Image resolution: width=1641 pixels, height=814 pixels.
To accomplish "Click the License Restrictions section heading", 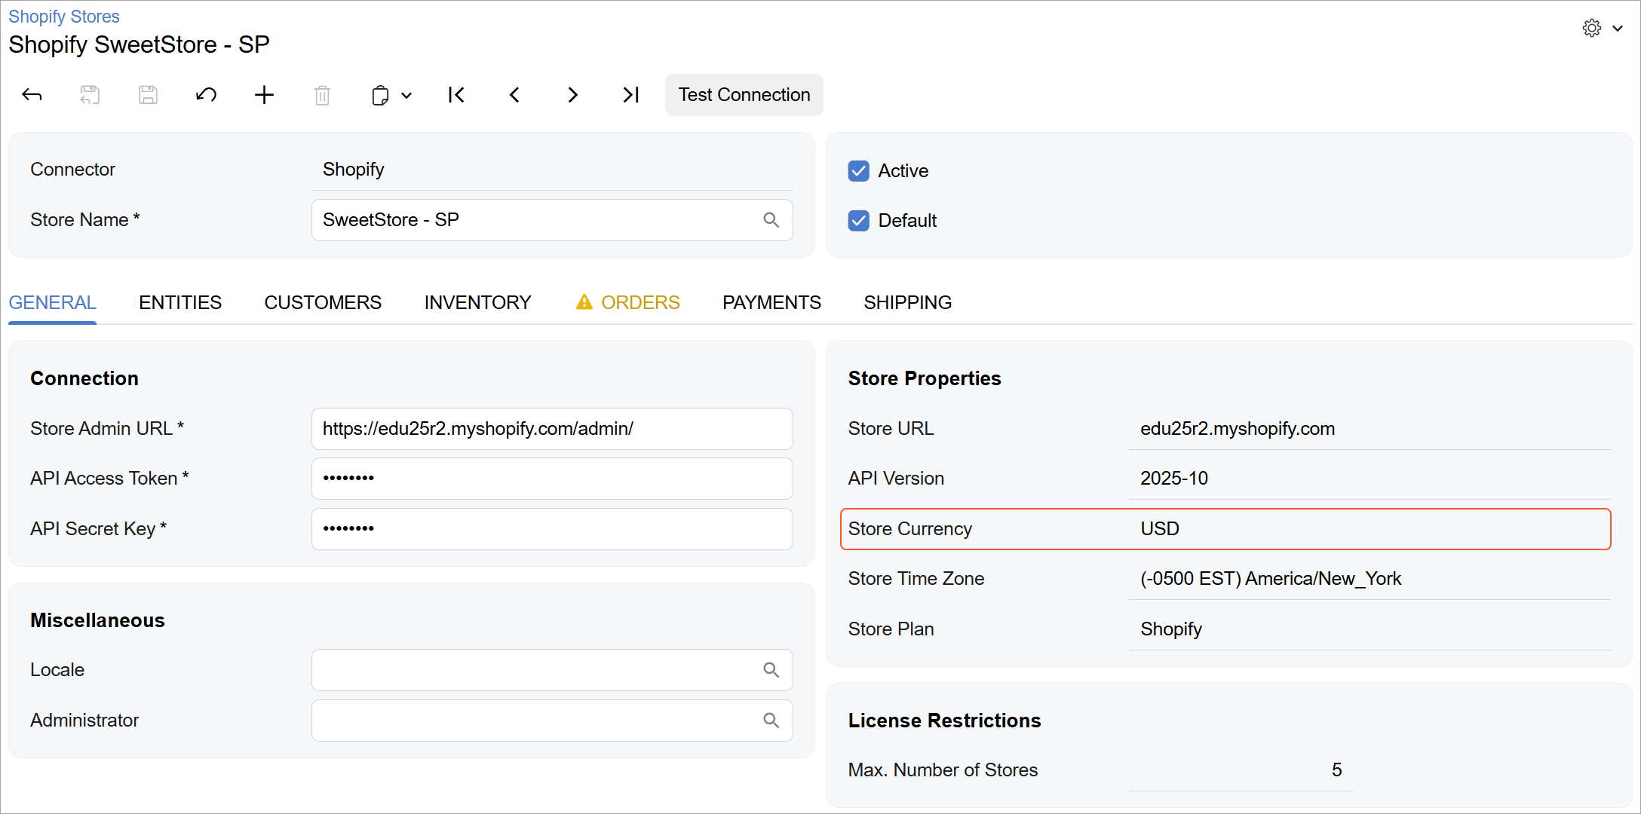I will coord(944,721).
